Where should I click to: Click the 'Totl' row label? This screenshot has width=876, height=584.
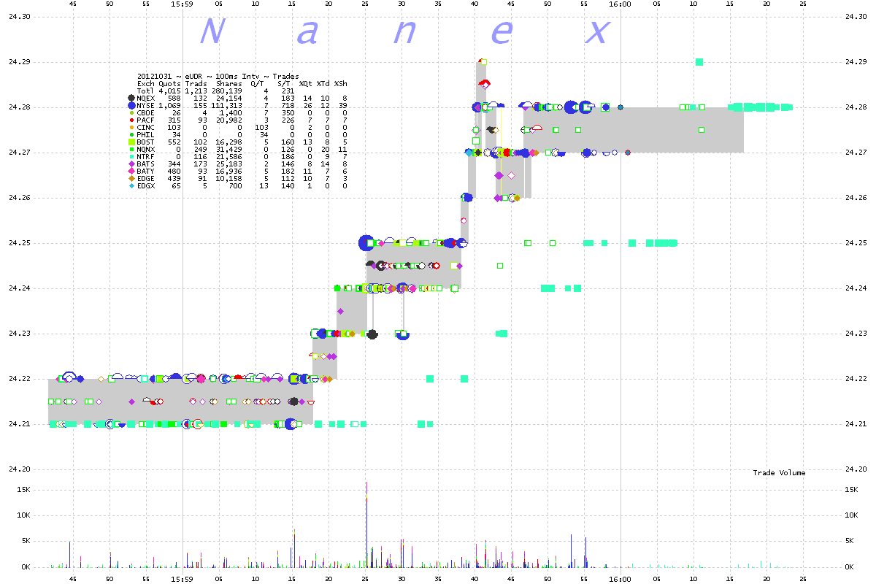click(x=146, y=91)
